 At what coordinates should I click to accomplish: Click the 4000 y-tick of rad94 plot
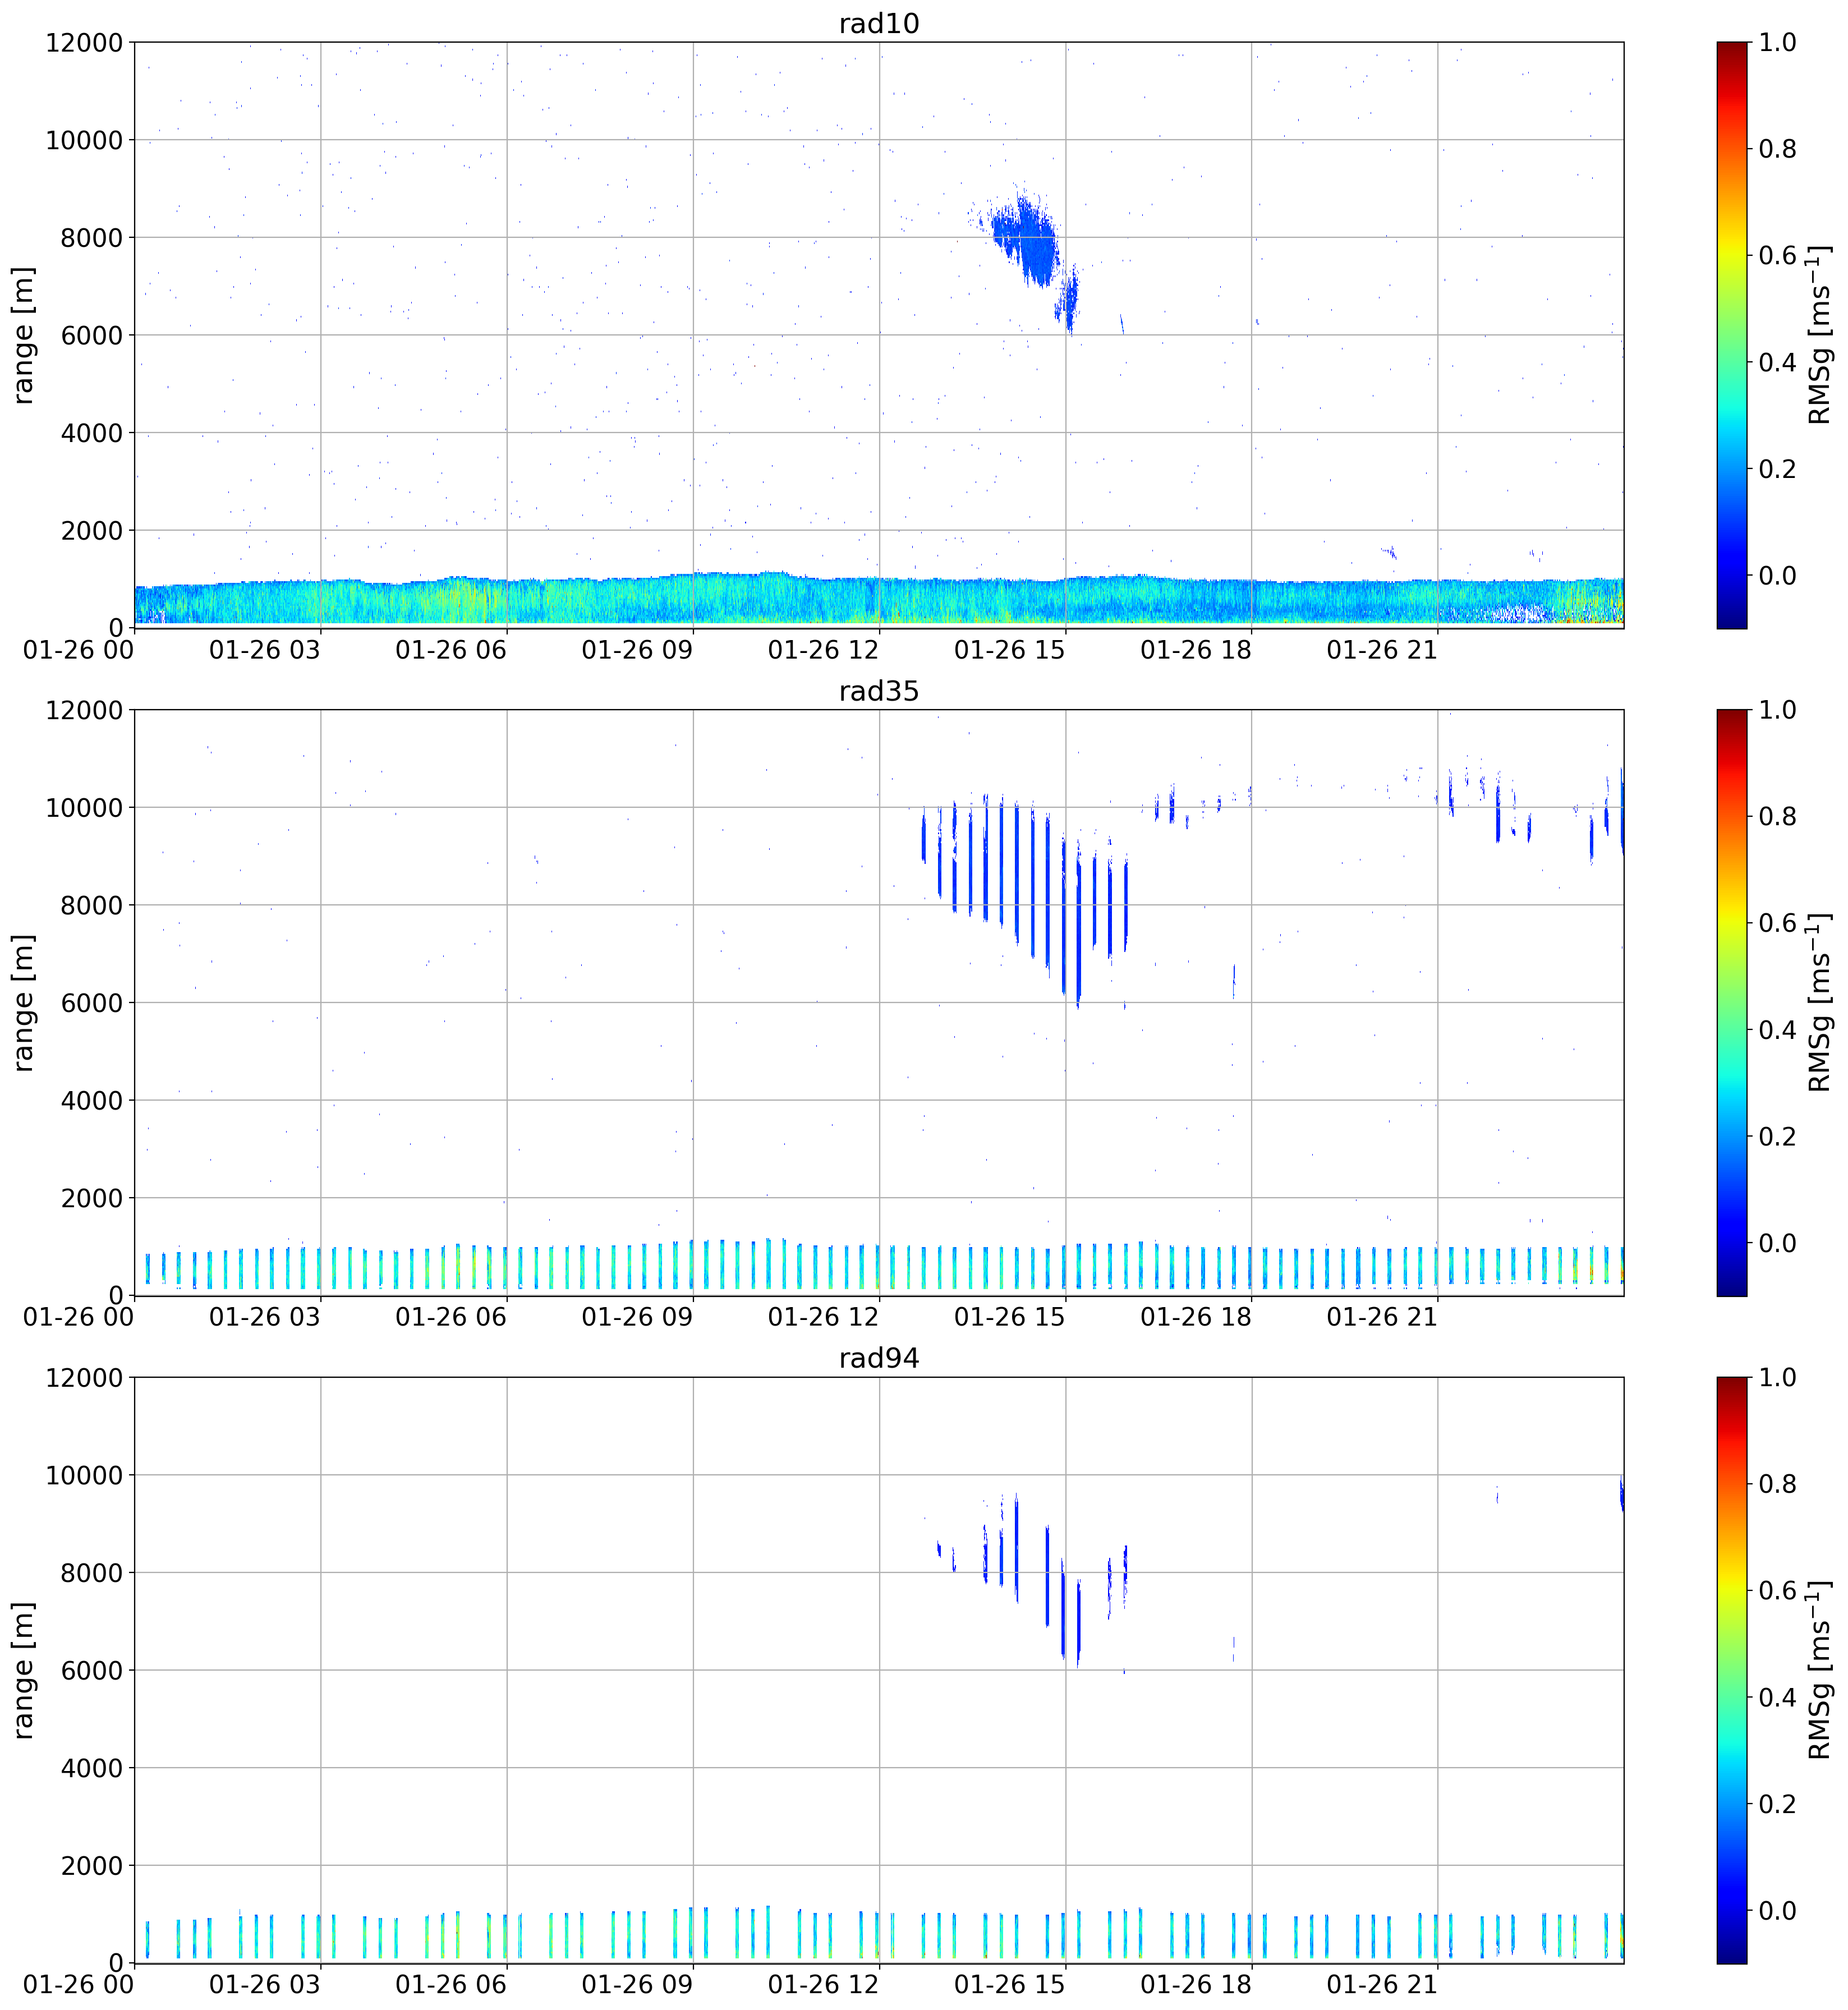[x=92, y=1768]
